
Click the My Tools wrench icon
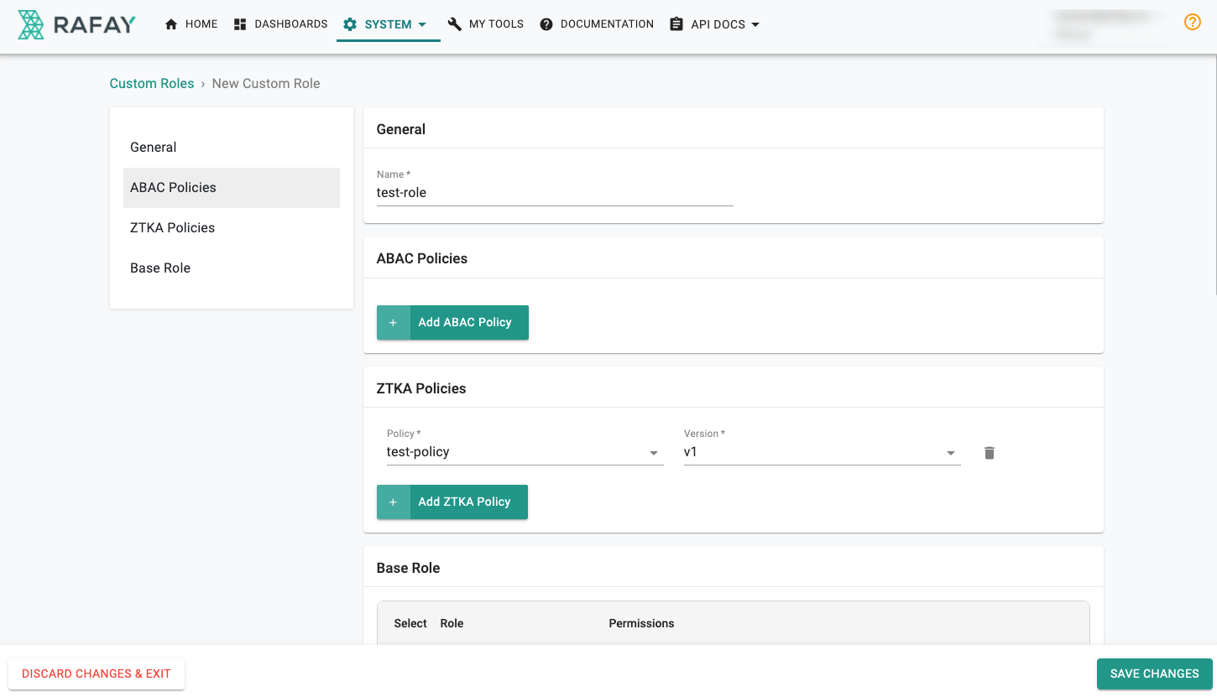point(455,24)
